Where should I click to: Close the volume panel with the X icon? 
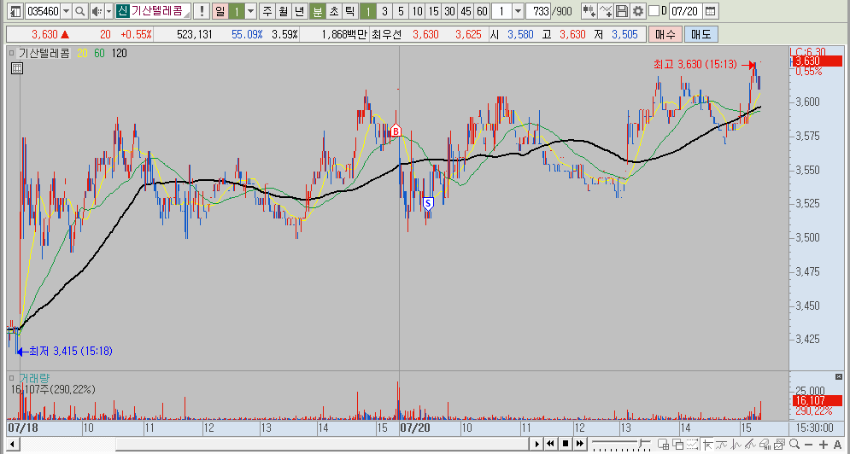pyautogui.click(x=839, y=376)
